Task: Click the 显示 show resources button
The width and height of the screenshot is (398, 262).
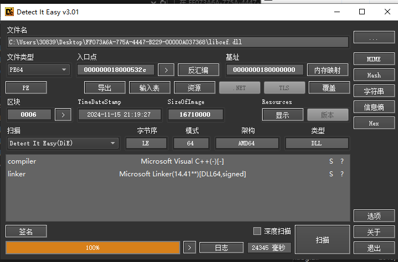Action: 283,115
